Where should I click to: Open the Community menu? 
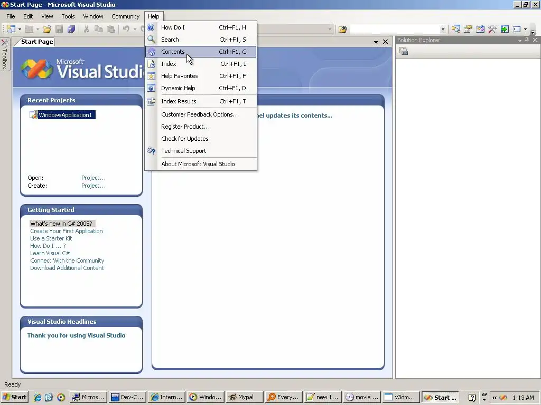pyautogui.click(x=126, y=16)
